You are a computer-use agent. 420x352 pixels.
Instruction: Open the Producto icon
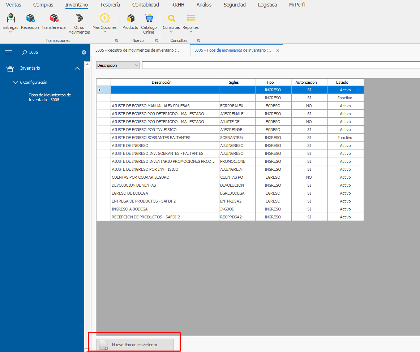click(x=130, y=18)
